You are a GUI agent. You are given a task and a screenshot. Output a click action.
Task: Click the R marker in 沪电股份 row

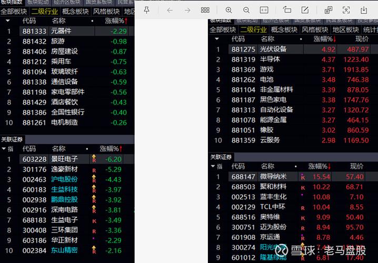tap(94, 179)
